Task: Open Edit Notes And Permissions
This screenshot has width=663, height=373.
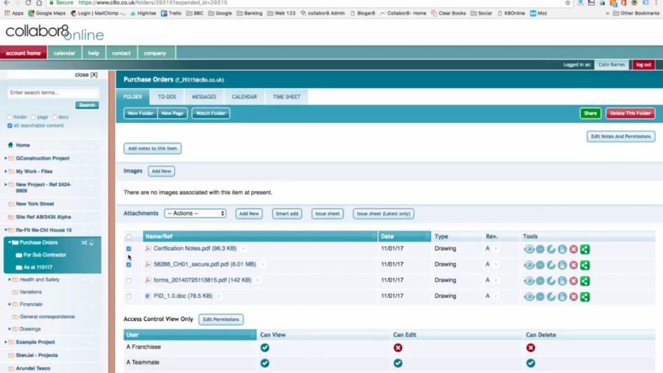Action: click(620, 137)
